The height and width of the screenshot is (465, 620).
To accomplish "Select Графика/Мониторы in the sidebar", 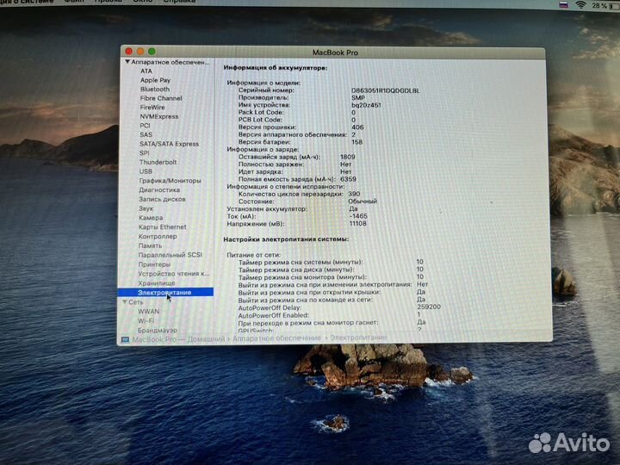I will click(170, 181).
